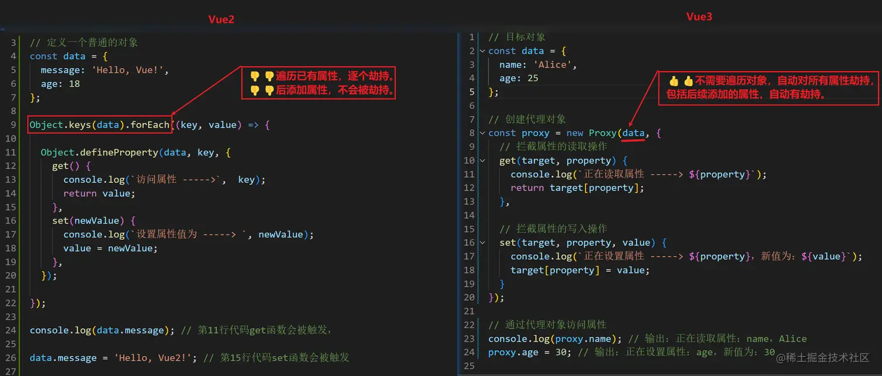Click the 'Object.defineProperty(data, key, {' line
The image size is (882, 376).
click(135, 152)
